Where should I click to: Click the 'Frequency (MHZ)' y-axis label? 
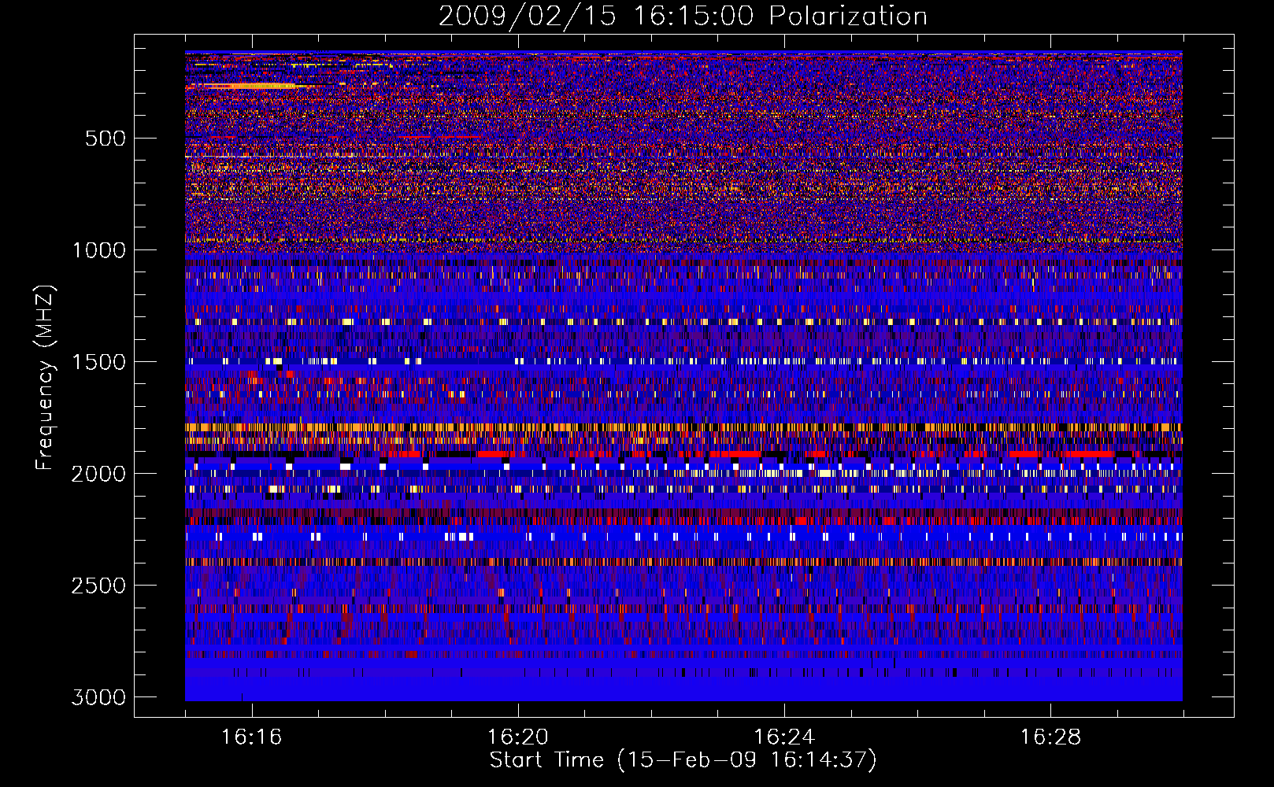[x=45, y=378]
